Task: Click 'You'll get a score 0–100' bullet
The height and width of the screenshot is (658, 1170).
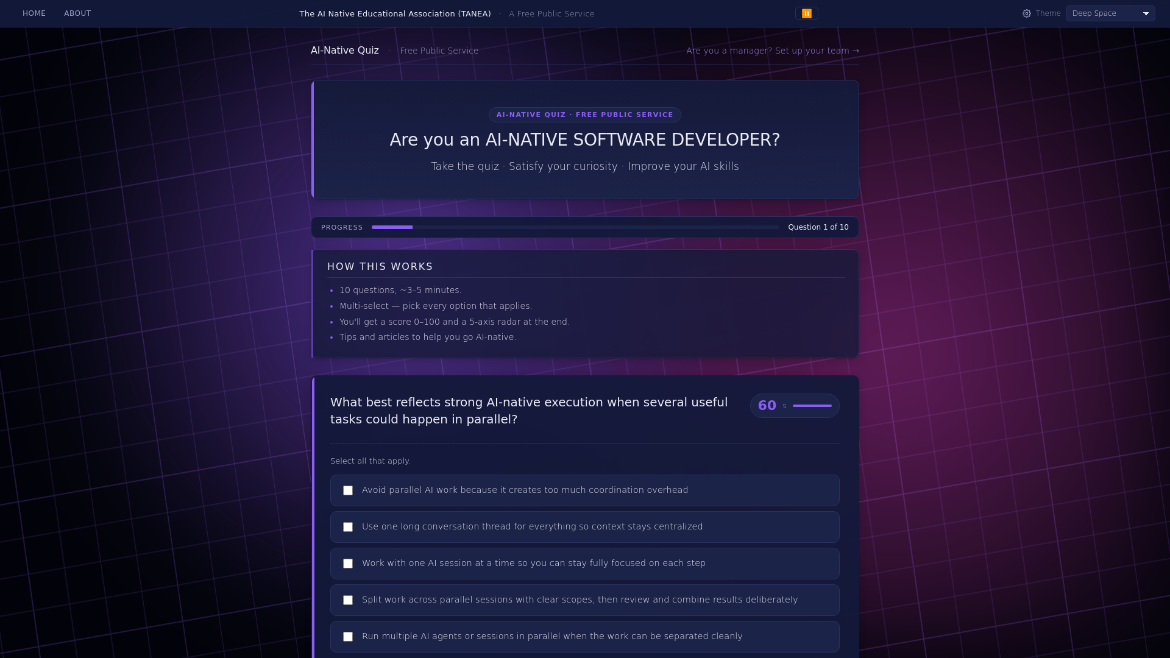Action: tap(455, 322)
